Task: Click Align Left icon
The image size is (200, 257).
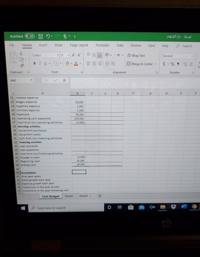Action: click(x=88, y=64)
